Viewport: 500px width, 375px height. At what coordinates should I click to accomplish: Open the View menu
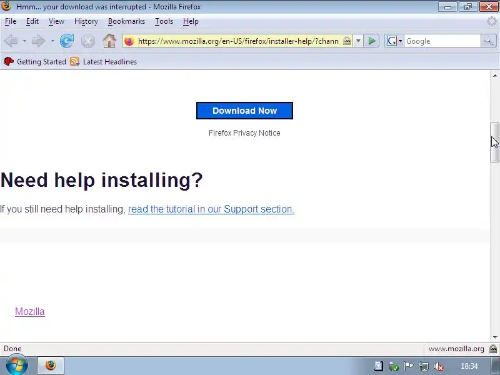(56, 21)
